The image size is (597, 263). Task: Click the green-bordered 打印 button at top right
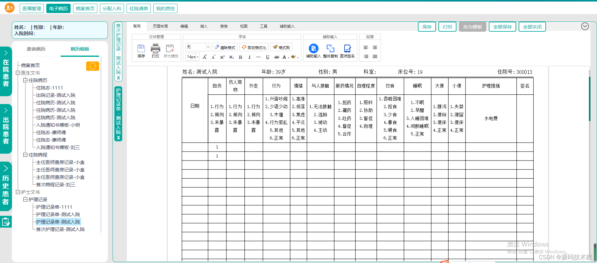[447, 27]
